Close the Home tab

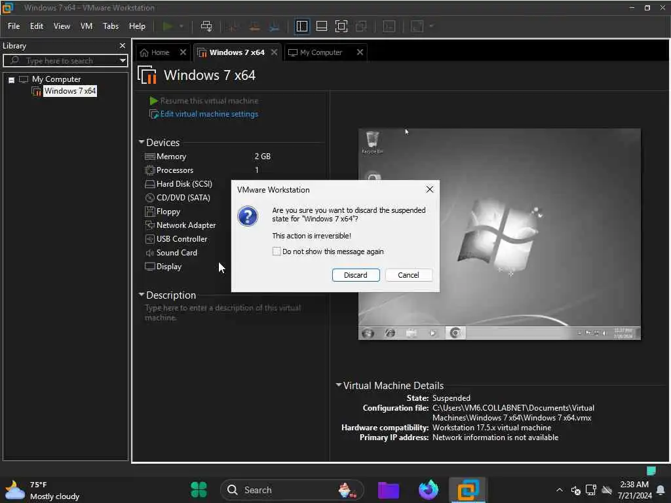[183, 52]
